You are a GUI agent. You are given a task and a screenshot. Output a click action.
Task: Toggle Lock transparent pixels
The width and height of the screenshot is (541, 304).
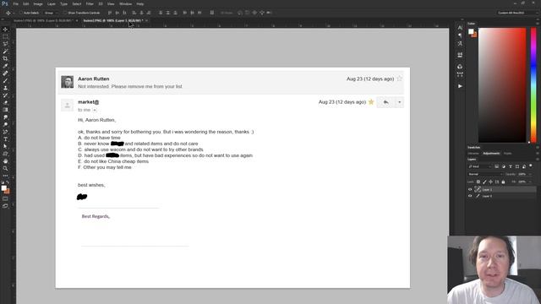478,182
